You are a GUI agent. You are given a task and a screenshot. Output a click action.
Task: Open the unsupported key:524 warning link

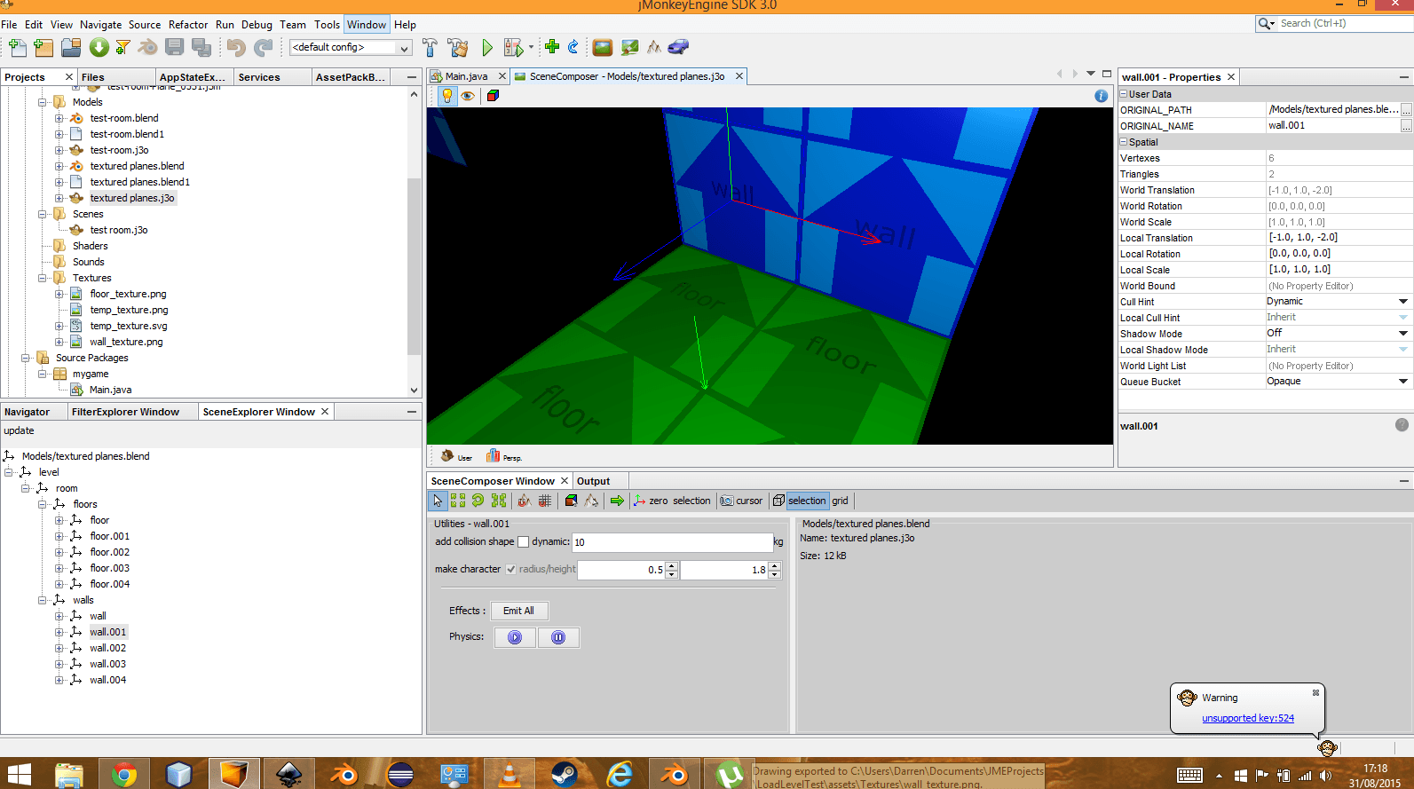[x=1248, y=718]
